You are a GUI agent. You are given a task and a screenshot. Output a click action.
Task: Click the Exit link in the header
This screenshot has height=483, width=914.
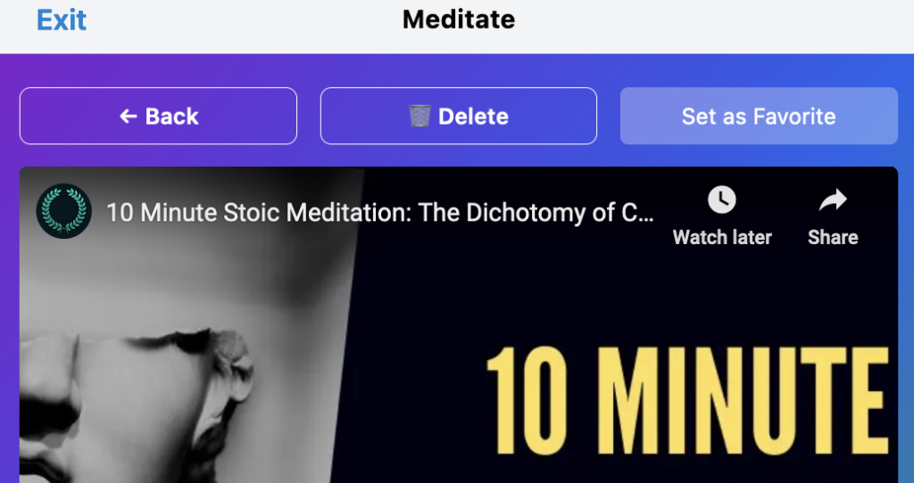tap(62, 20)
